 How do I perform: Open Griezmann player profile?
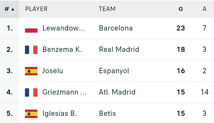coord(64,92)
